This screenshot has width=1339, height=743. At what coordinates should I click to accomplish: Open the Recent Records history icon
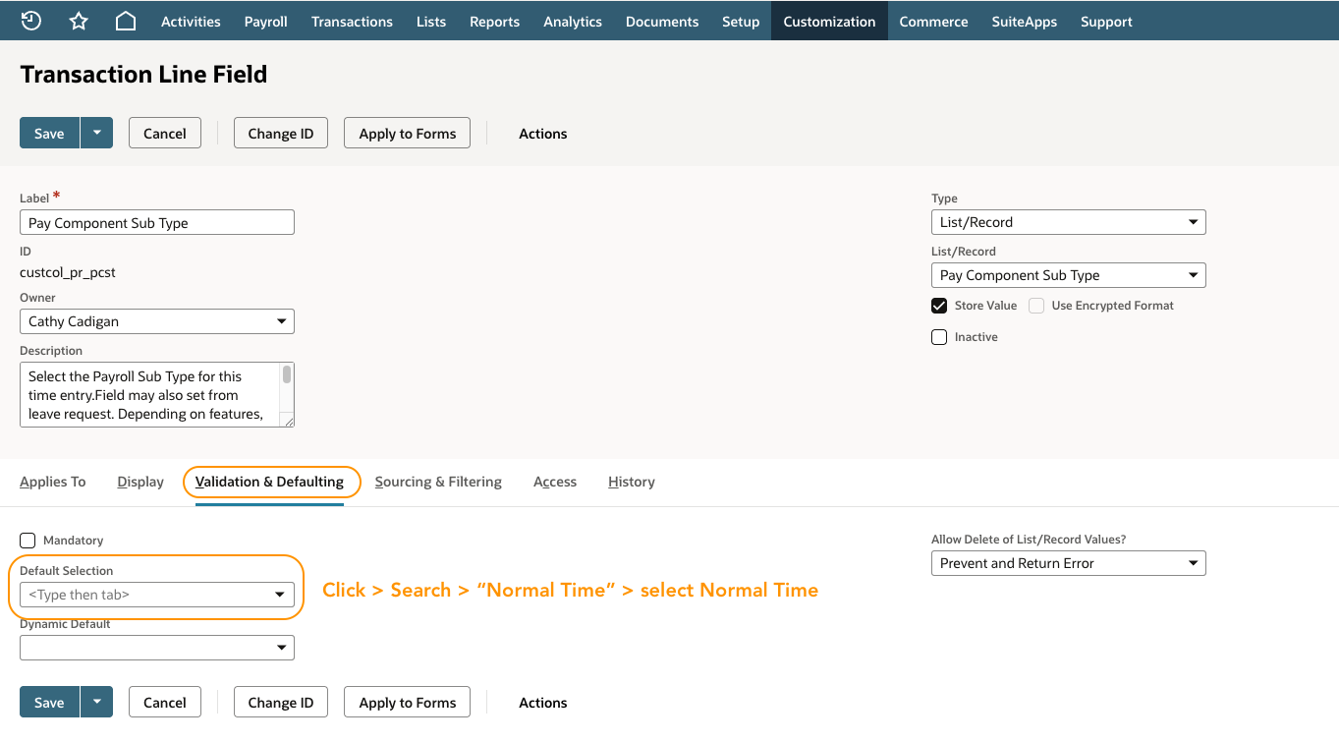click(31, 21)
